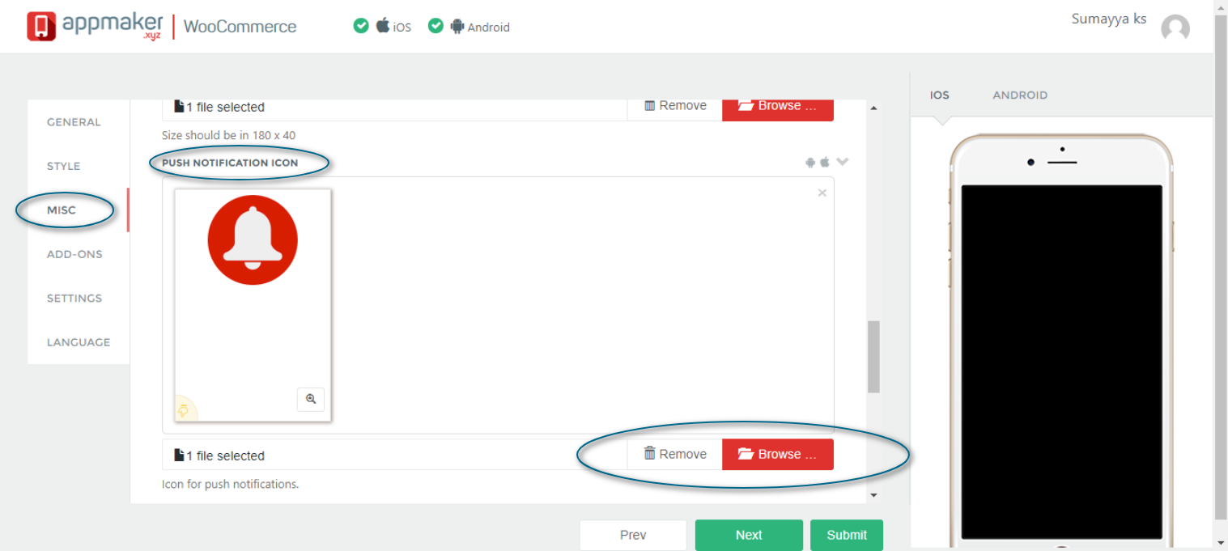Click the appmaker.xyz logo

coord(94,26)
